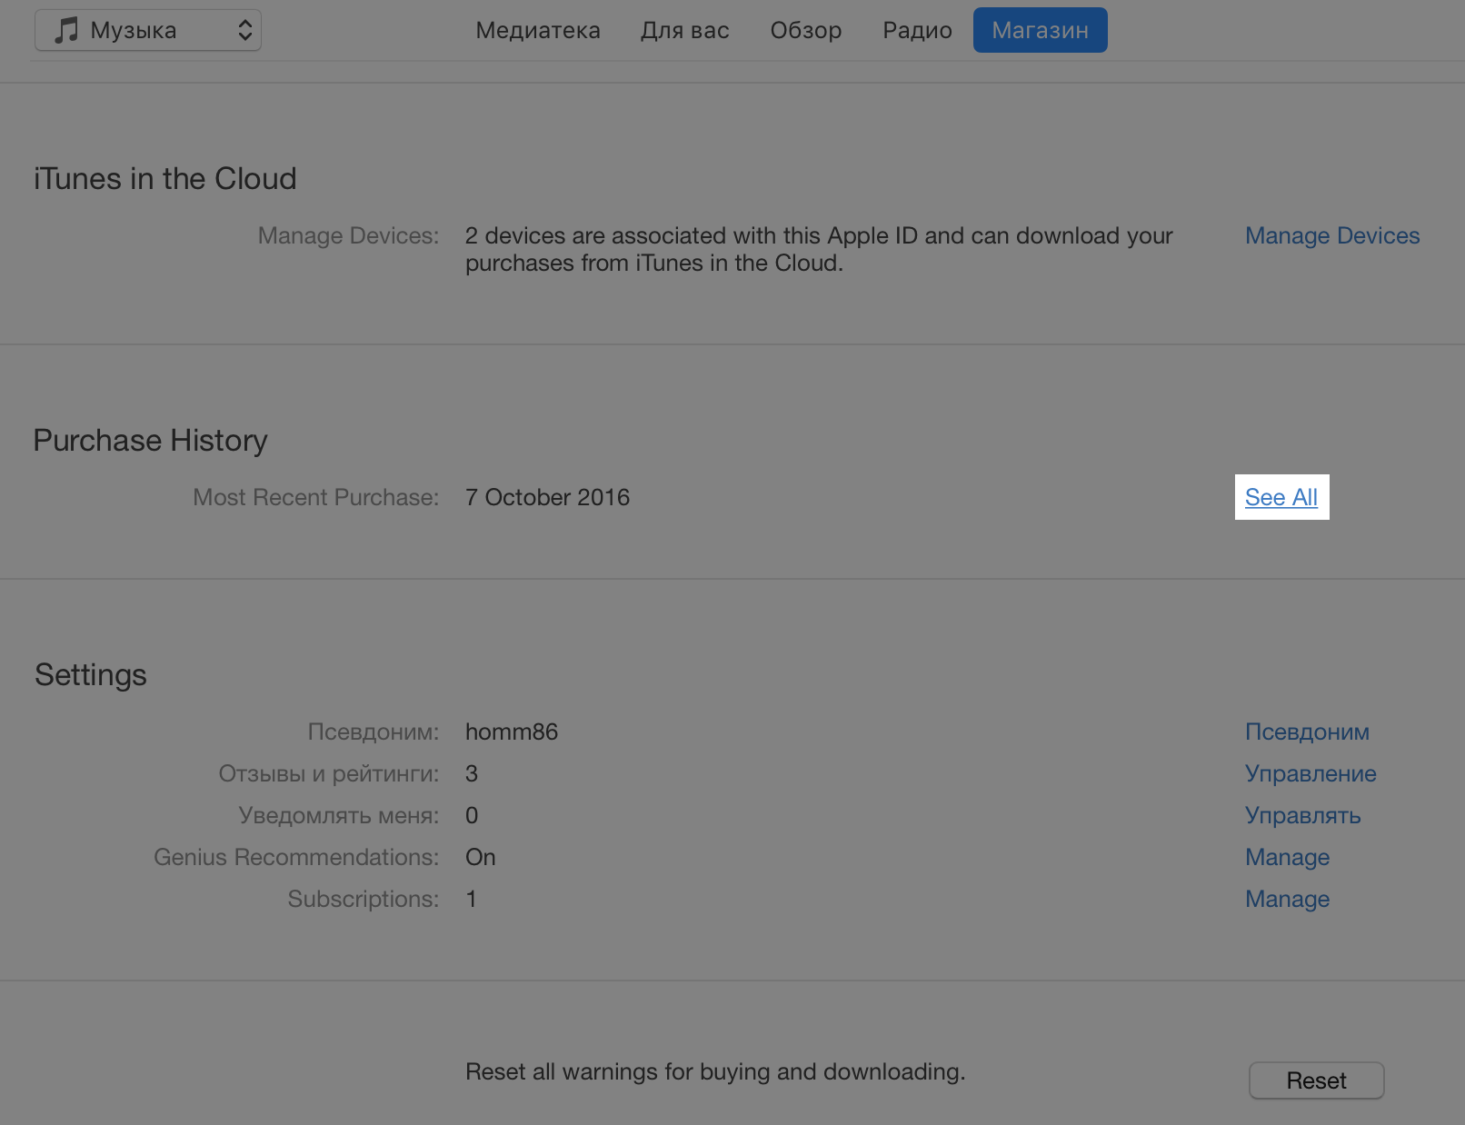The image size is (1465, 1125).
Task: Select the date 7 October 2016
Action: [x=547, y=497]
